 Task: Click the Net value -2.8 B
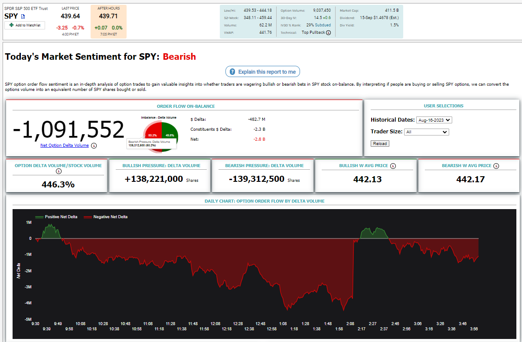pyautogui.click(x=260, y=139)
